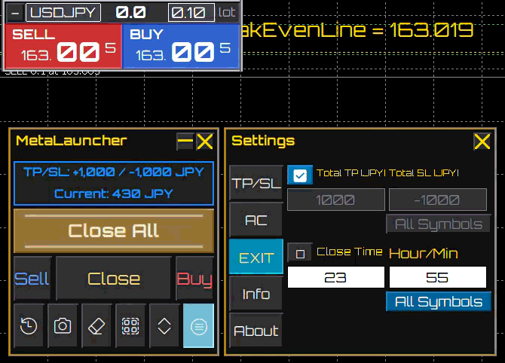Close the MetaLauncher panel
Viewport: 505px width, 363px height.
205,142
